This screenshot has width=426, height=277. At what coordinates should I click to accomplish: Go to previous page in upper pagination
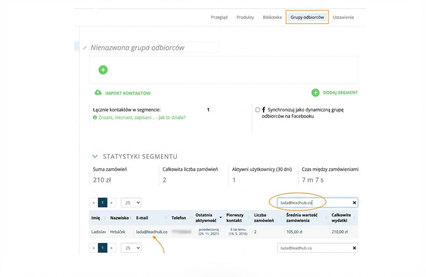[94, 202]
